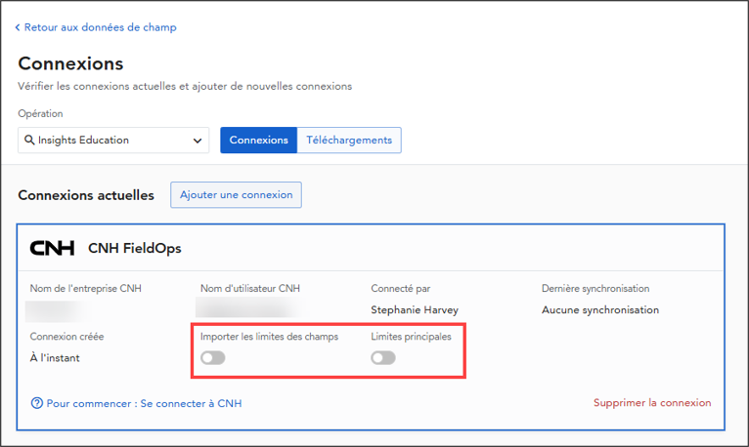Click the search magnifier in Opération field
The image size is (749, 447).
click(29, 140)
